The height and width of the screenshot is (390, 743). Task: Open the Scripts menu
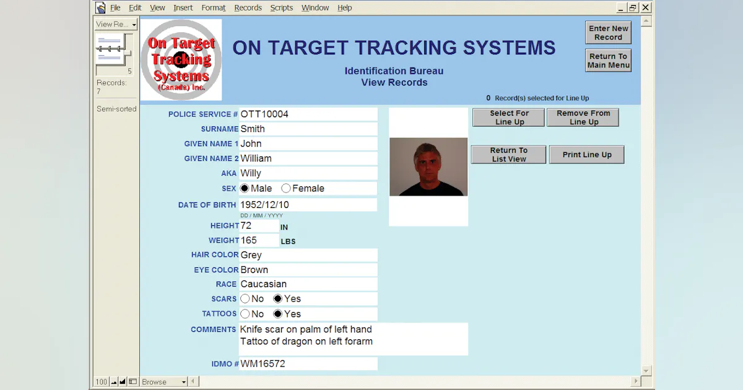point(282,8)
